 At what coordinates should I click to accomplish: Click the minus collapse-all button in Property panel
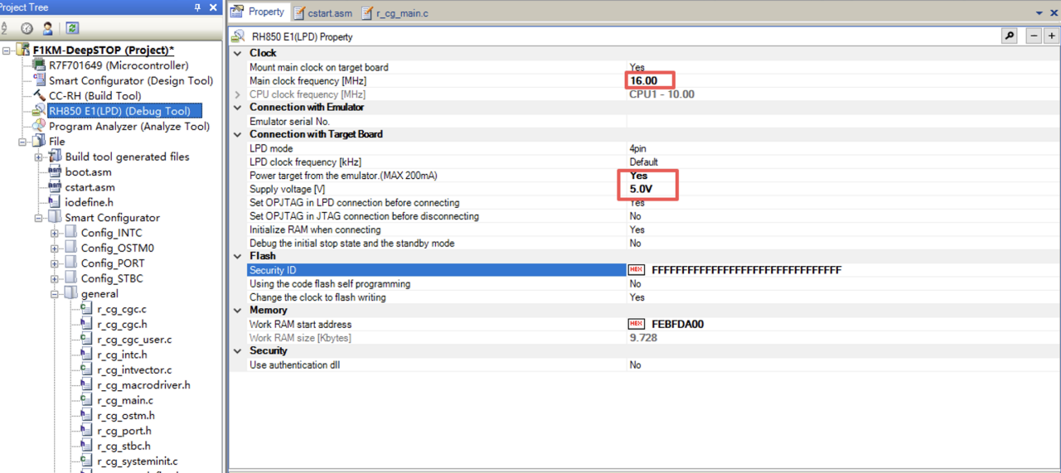click(x=1034, y=36)
